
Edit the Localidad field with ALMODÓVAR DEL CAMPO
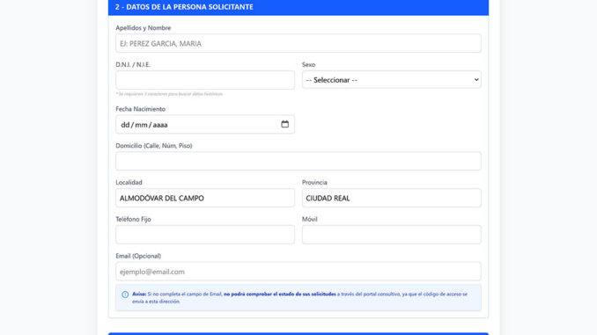coord(205,198)
